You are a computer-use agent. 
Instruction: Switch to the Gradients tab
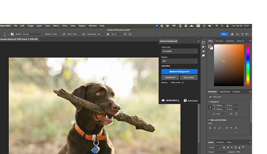pos(230,41)
